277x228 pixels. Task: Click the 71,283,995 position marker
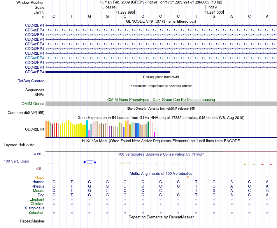125,12
